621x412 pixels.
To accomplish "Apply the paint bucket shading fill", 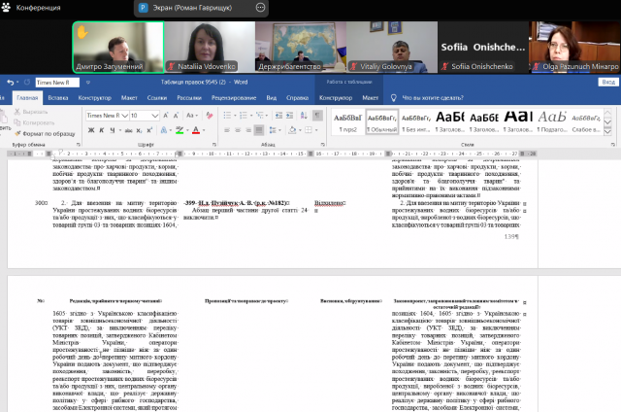I will tap(292, 130).
